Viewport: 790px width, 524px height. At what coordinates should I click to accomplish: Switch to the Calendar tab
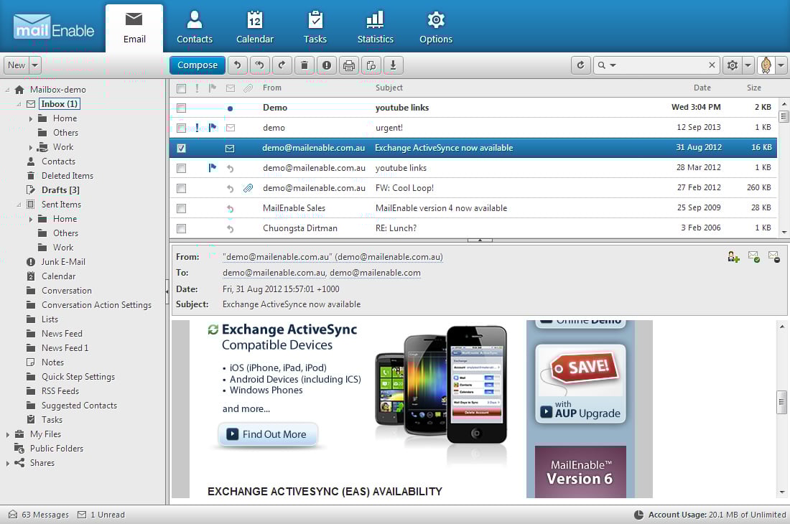(254, 27)
